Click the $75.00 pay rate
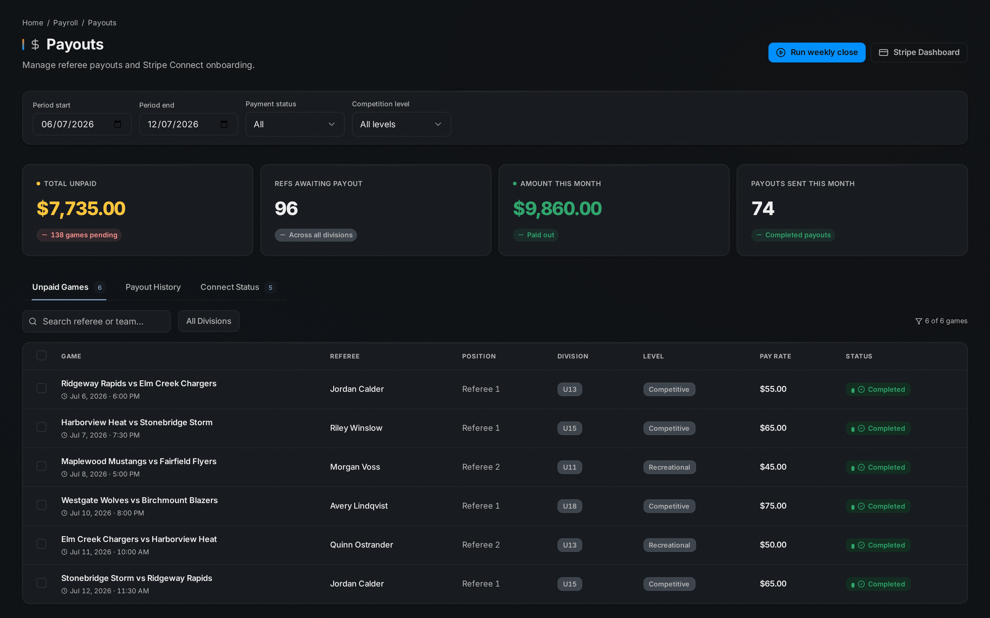Image resolution: width=990 pixels, height=618 pixels. [773, 506]
